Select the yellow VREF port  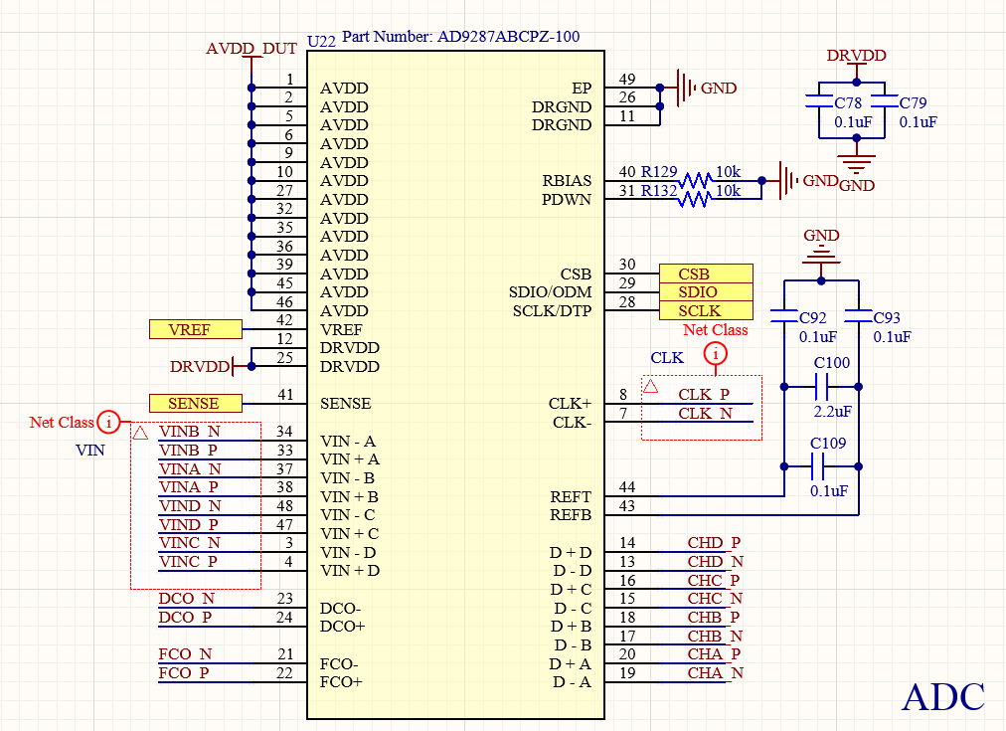(195, 329)
